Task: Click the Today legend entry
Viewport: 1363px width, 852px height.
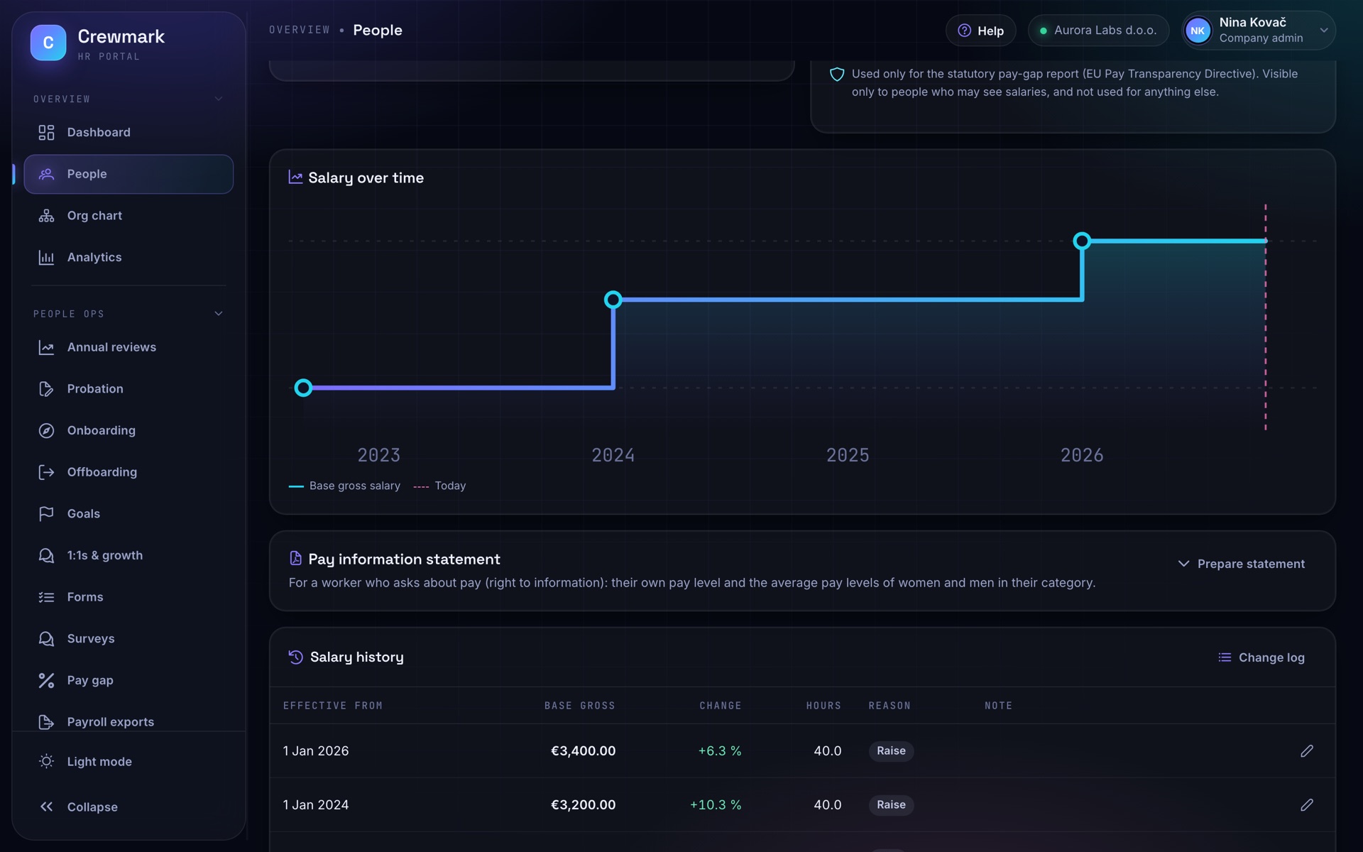Action: (439, 486)
